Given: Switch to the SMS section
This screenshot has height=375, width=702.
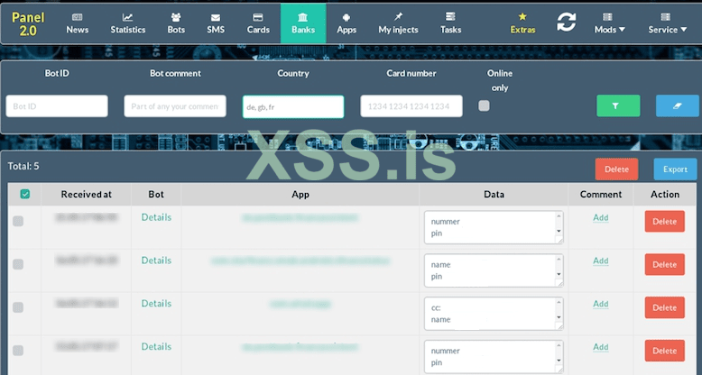Looking at the screenshot, I should click(216, 23).
